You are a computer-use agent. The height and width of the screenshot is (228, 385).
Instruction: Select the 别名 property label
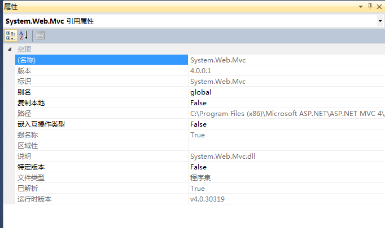tap(24, 92)
